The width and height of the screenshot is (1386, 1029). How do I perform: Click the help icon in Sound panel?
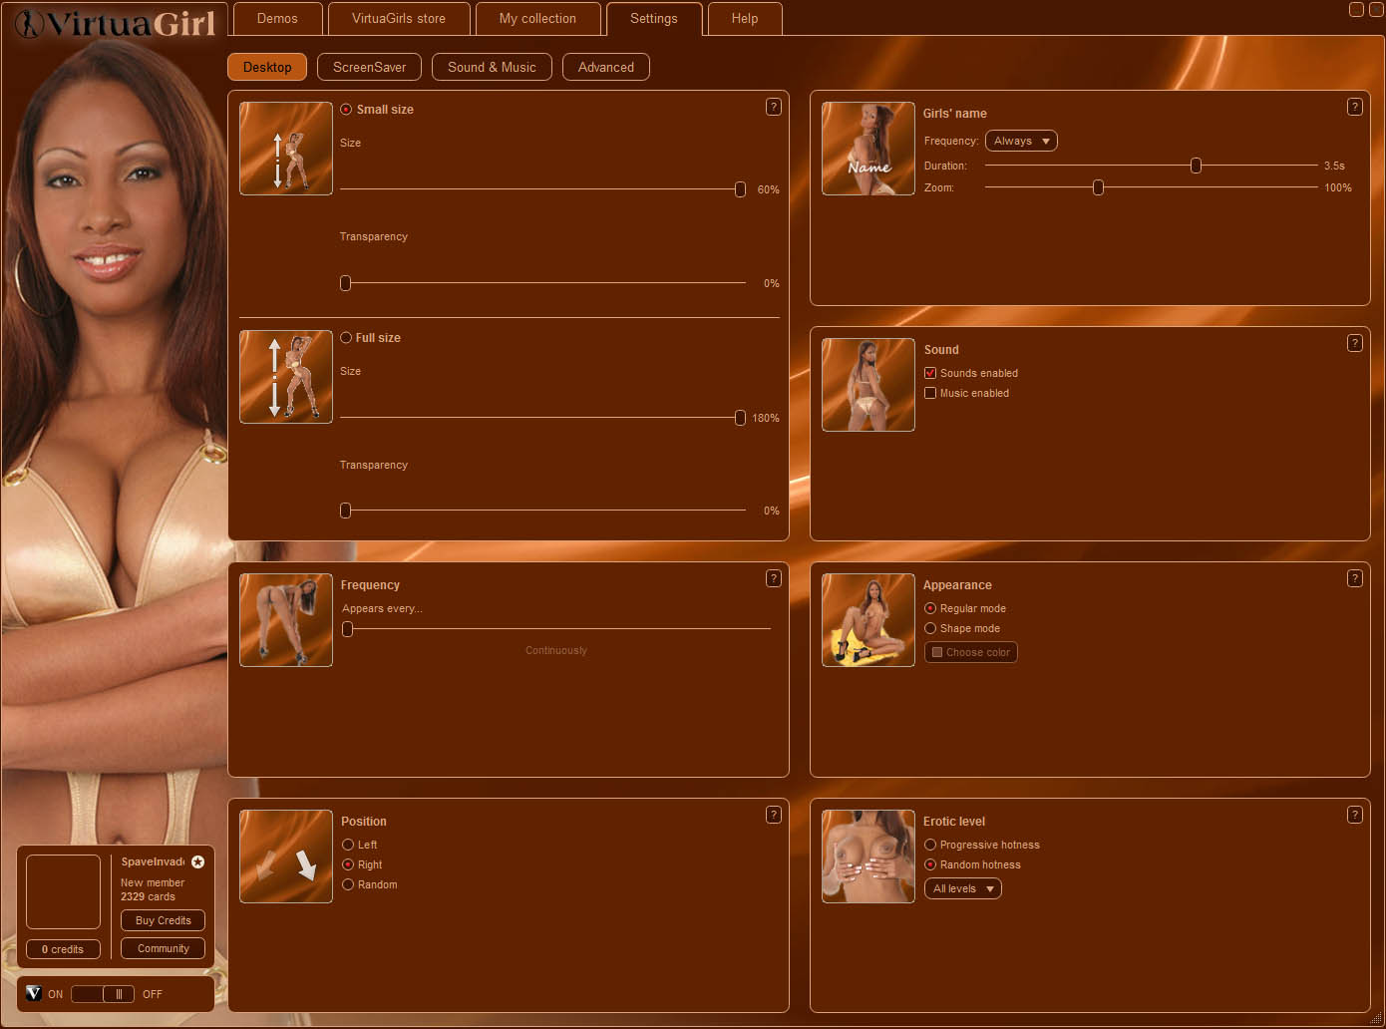point(1354,343)
